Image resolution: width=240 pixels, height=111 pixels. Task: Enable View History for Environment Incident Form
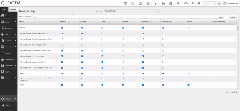(x=143, y=50)
